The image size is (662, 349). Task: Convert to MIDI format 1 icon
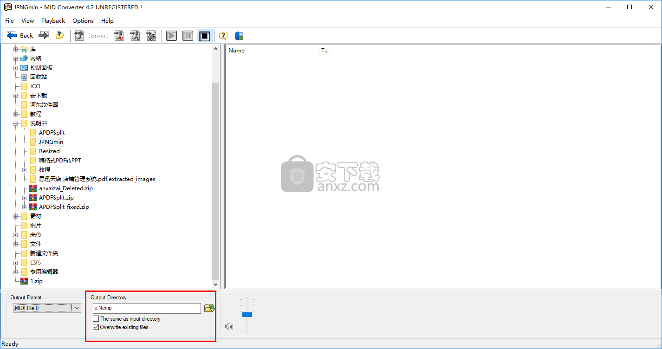(x=135, y=36)
